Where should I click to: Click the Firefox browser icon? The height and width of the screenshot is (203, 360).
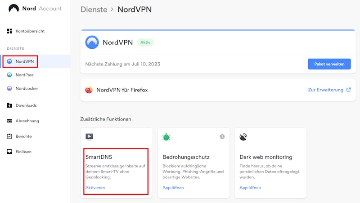(x=89, y=90)
